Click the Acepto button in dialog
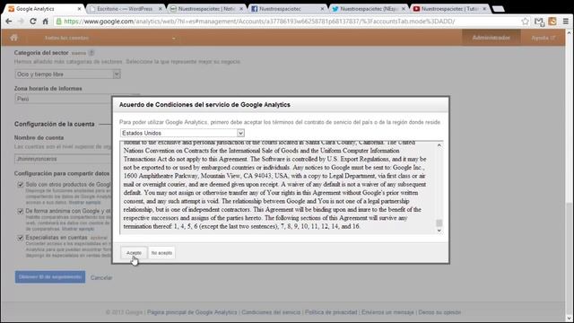This screenshot has width=574, height=323. (x=134, y=253)
